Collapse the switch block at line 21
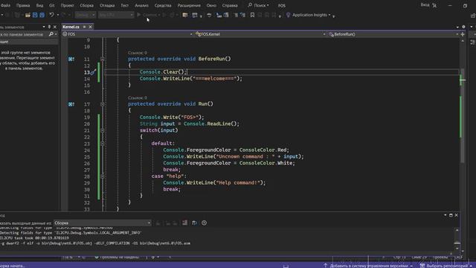476x268 pixels. [x=103, y=130]
